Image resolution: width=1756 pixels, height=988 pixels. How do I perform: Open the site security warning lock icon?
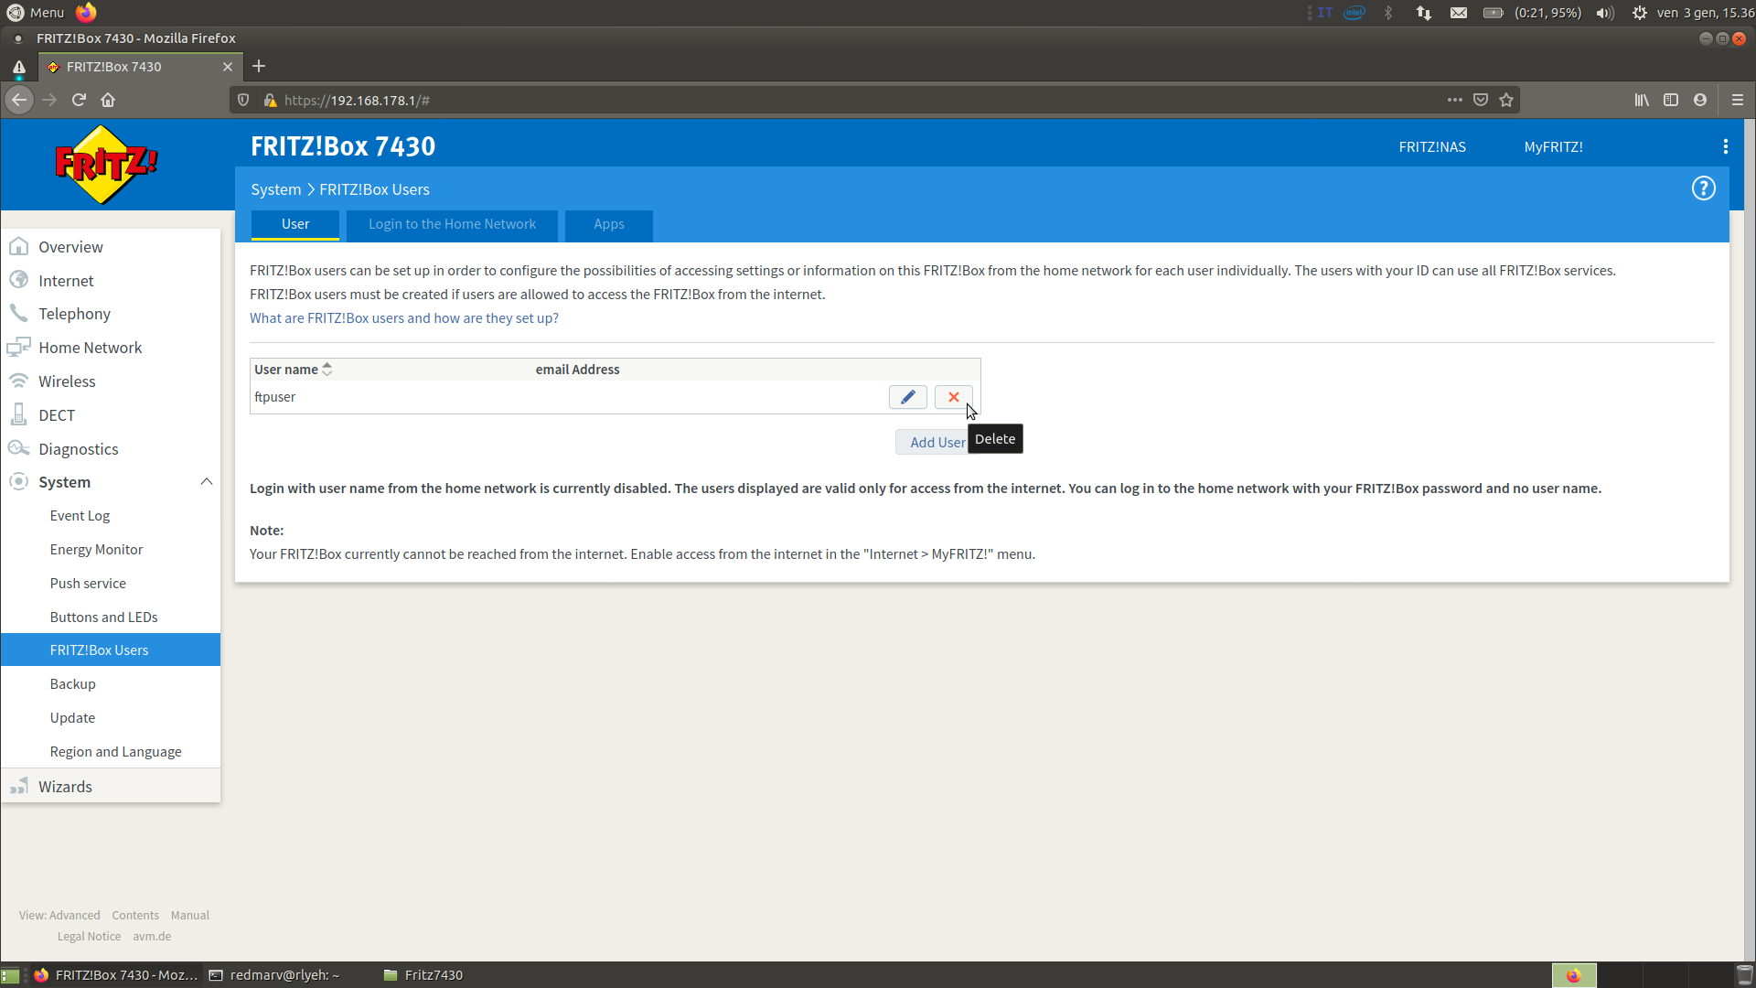pyautogui.click(x=270, y=101)
